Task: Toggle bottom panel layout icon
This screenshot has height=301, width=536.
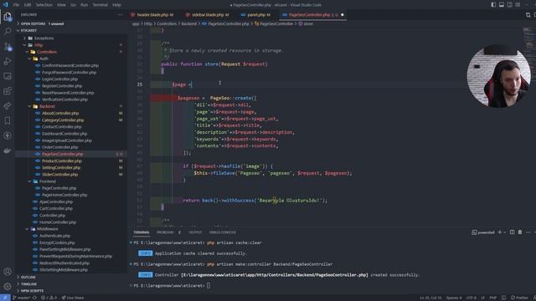Action: (x=502, y=5)
